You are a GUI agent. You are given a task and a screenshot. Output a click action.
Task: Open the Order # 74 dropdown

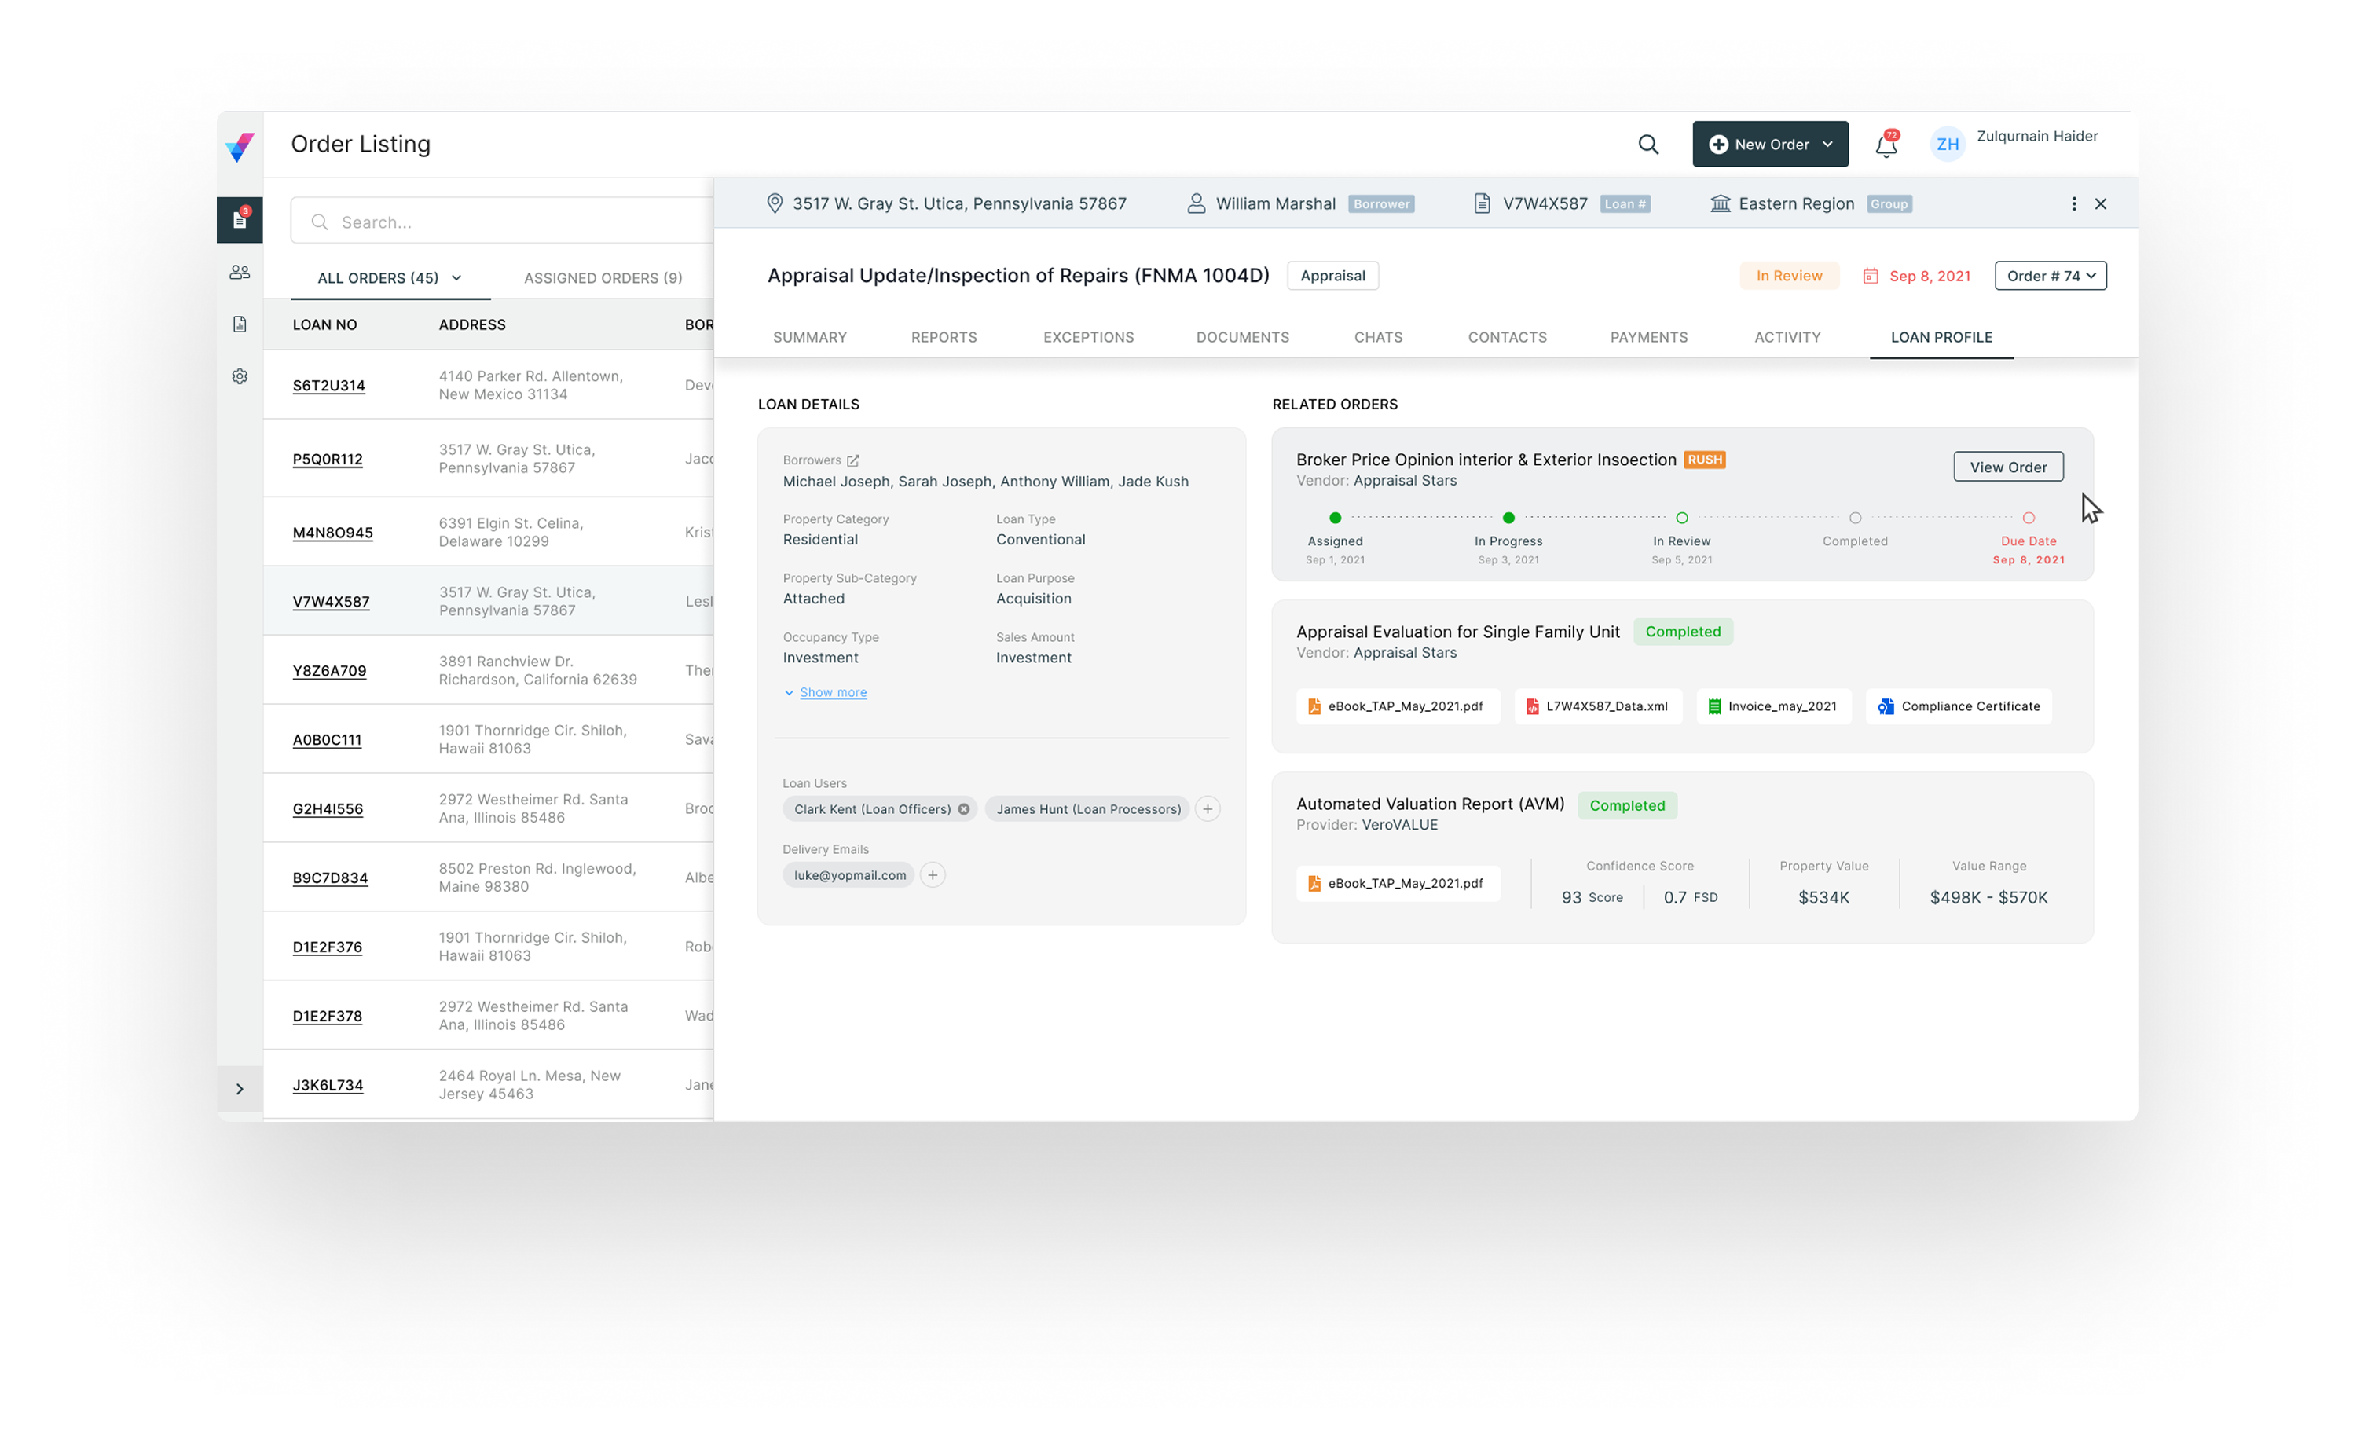click(2051, 276)
